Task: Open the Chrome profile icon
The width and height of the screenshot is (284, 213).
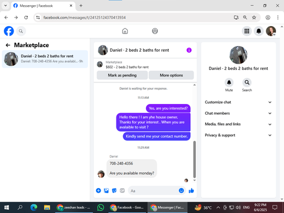Action: point(268,18)
